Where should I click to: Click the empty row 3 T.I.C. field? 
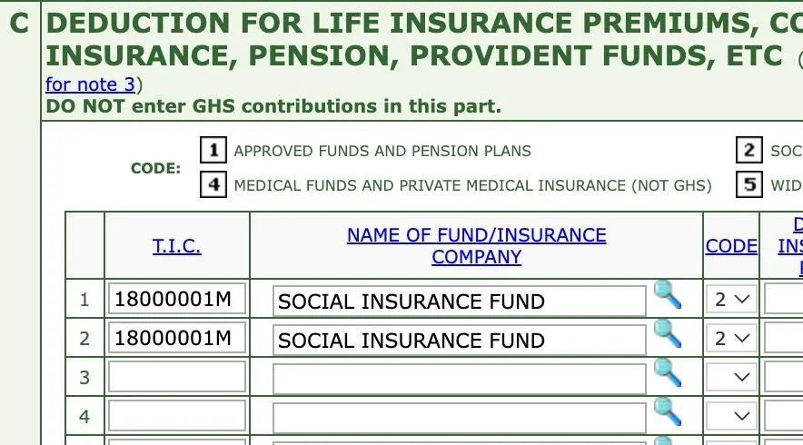(x=176, y=377)
